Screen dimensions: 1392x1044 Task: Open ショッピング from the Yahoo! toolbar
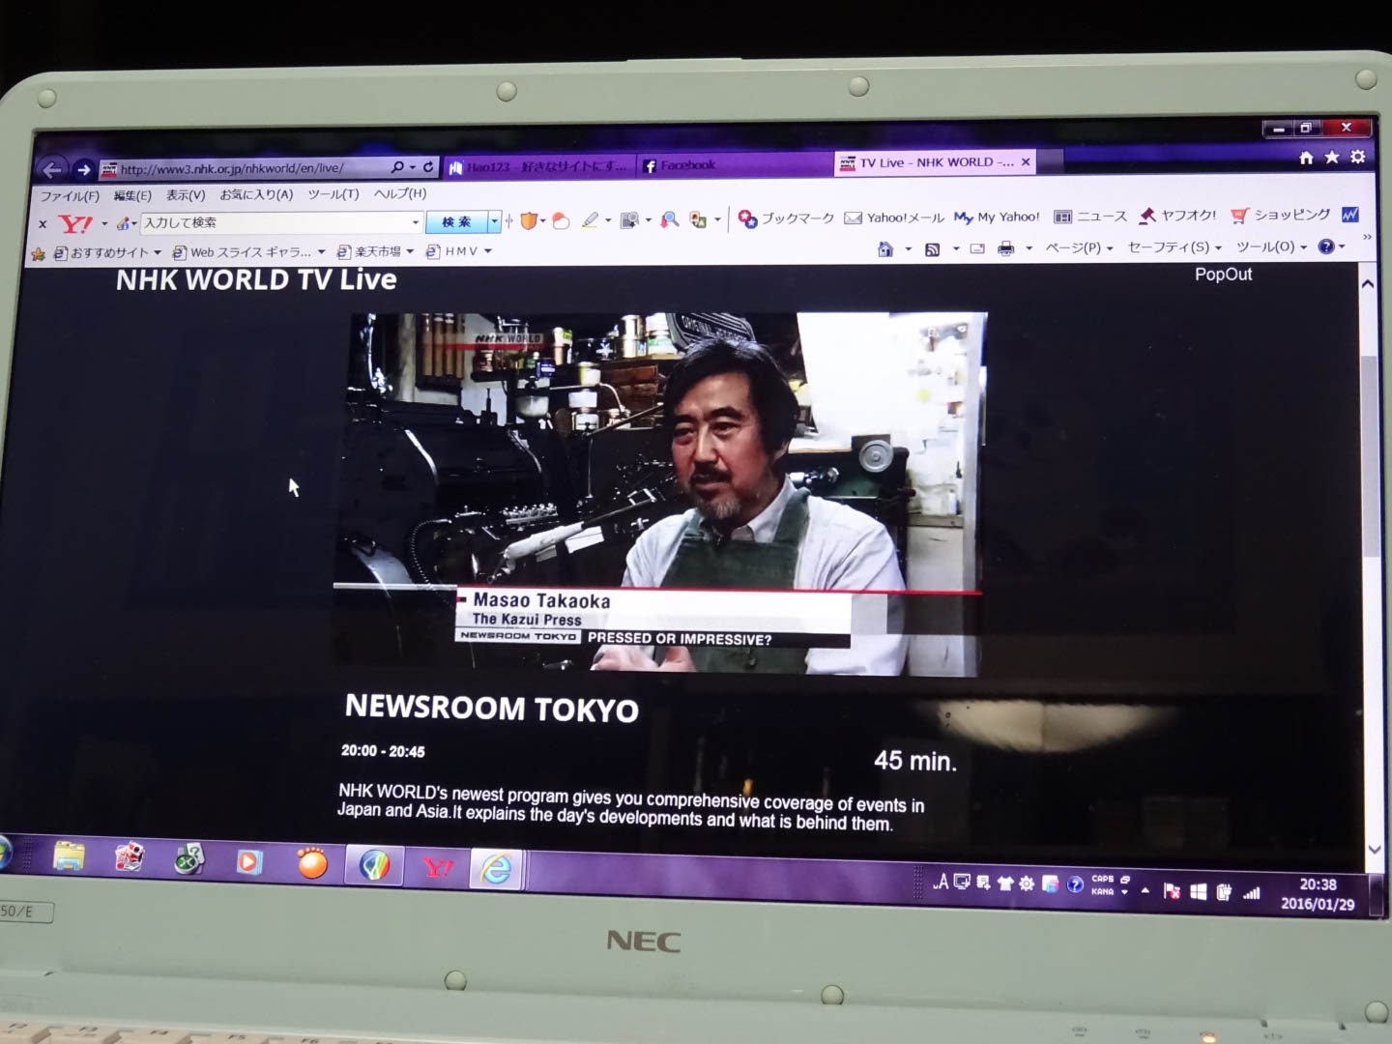click(x=1281, y=215)
